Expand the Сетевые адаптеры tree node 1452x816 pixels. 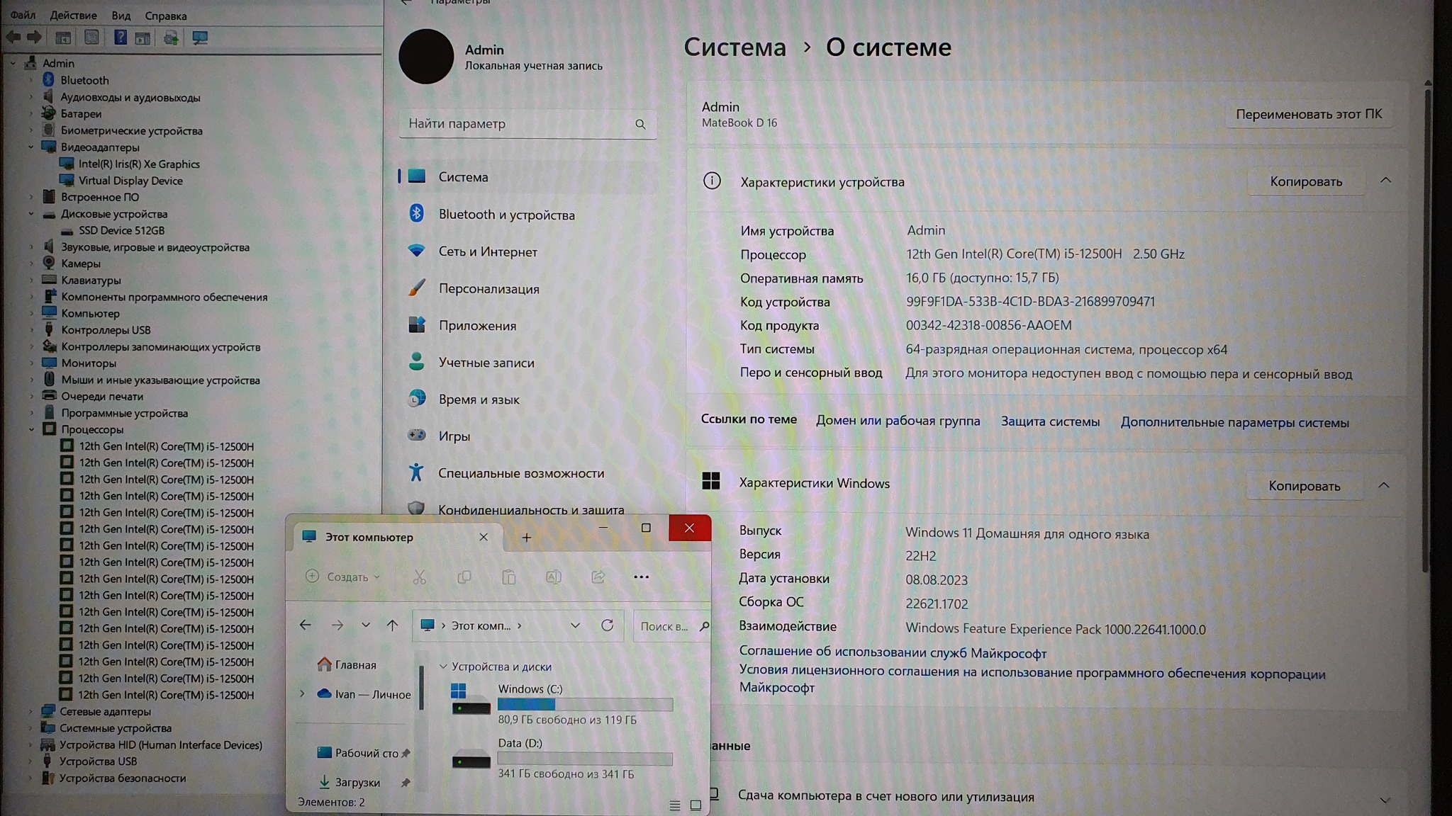(x=31, y=711)
